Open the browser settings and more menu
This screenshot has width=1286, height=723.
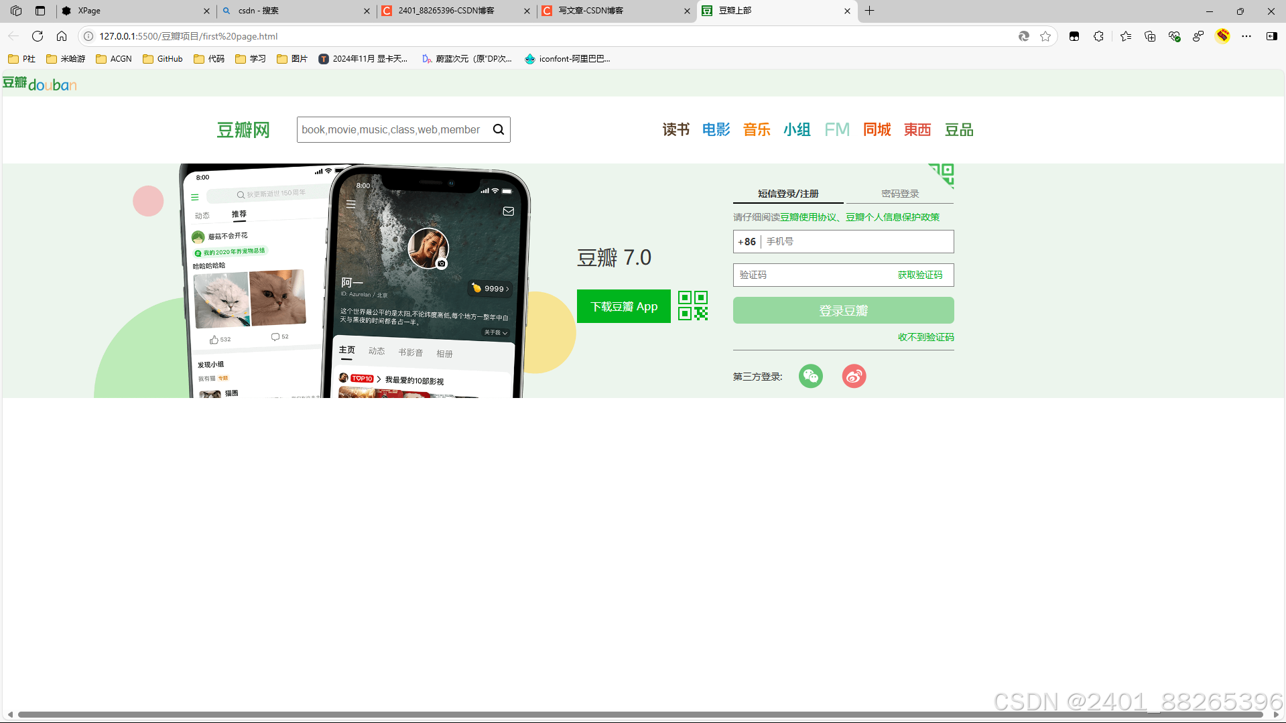coord(1246,36)
